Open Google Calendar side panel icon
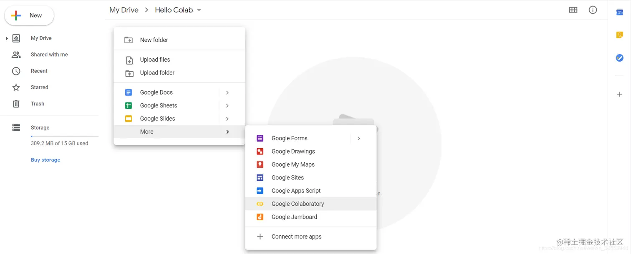Image resolution: width=631 pixels, height=254 pixels. tap(620, 12)
